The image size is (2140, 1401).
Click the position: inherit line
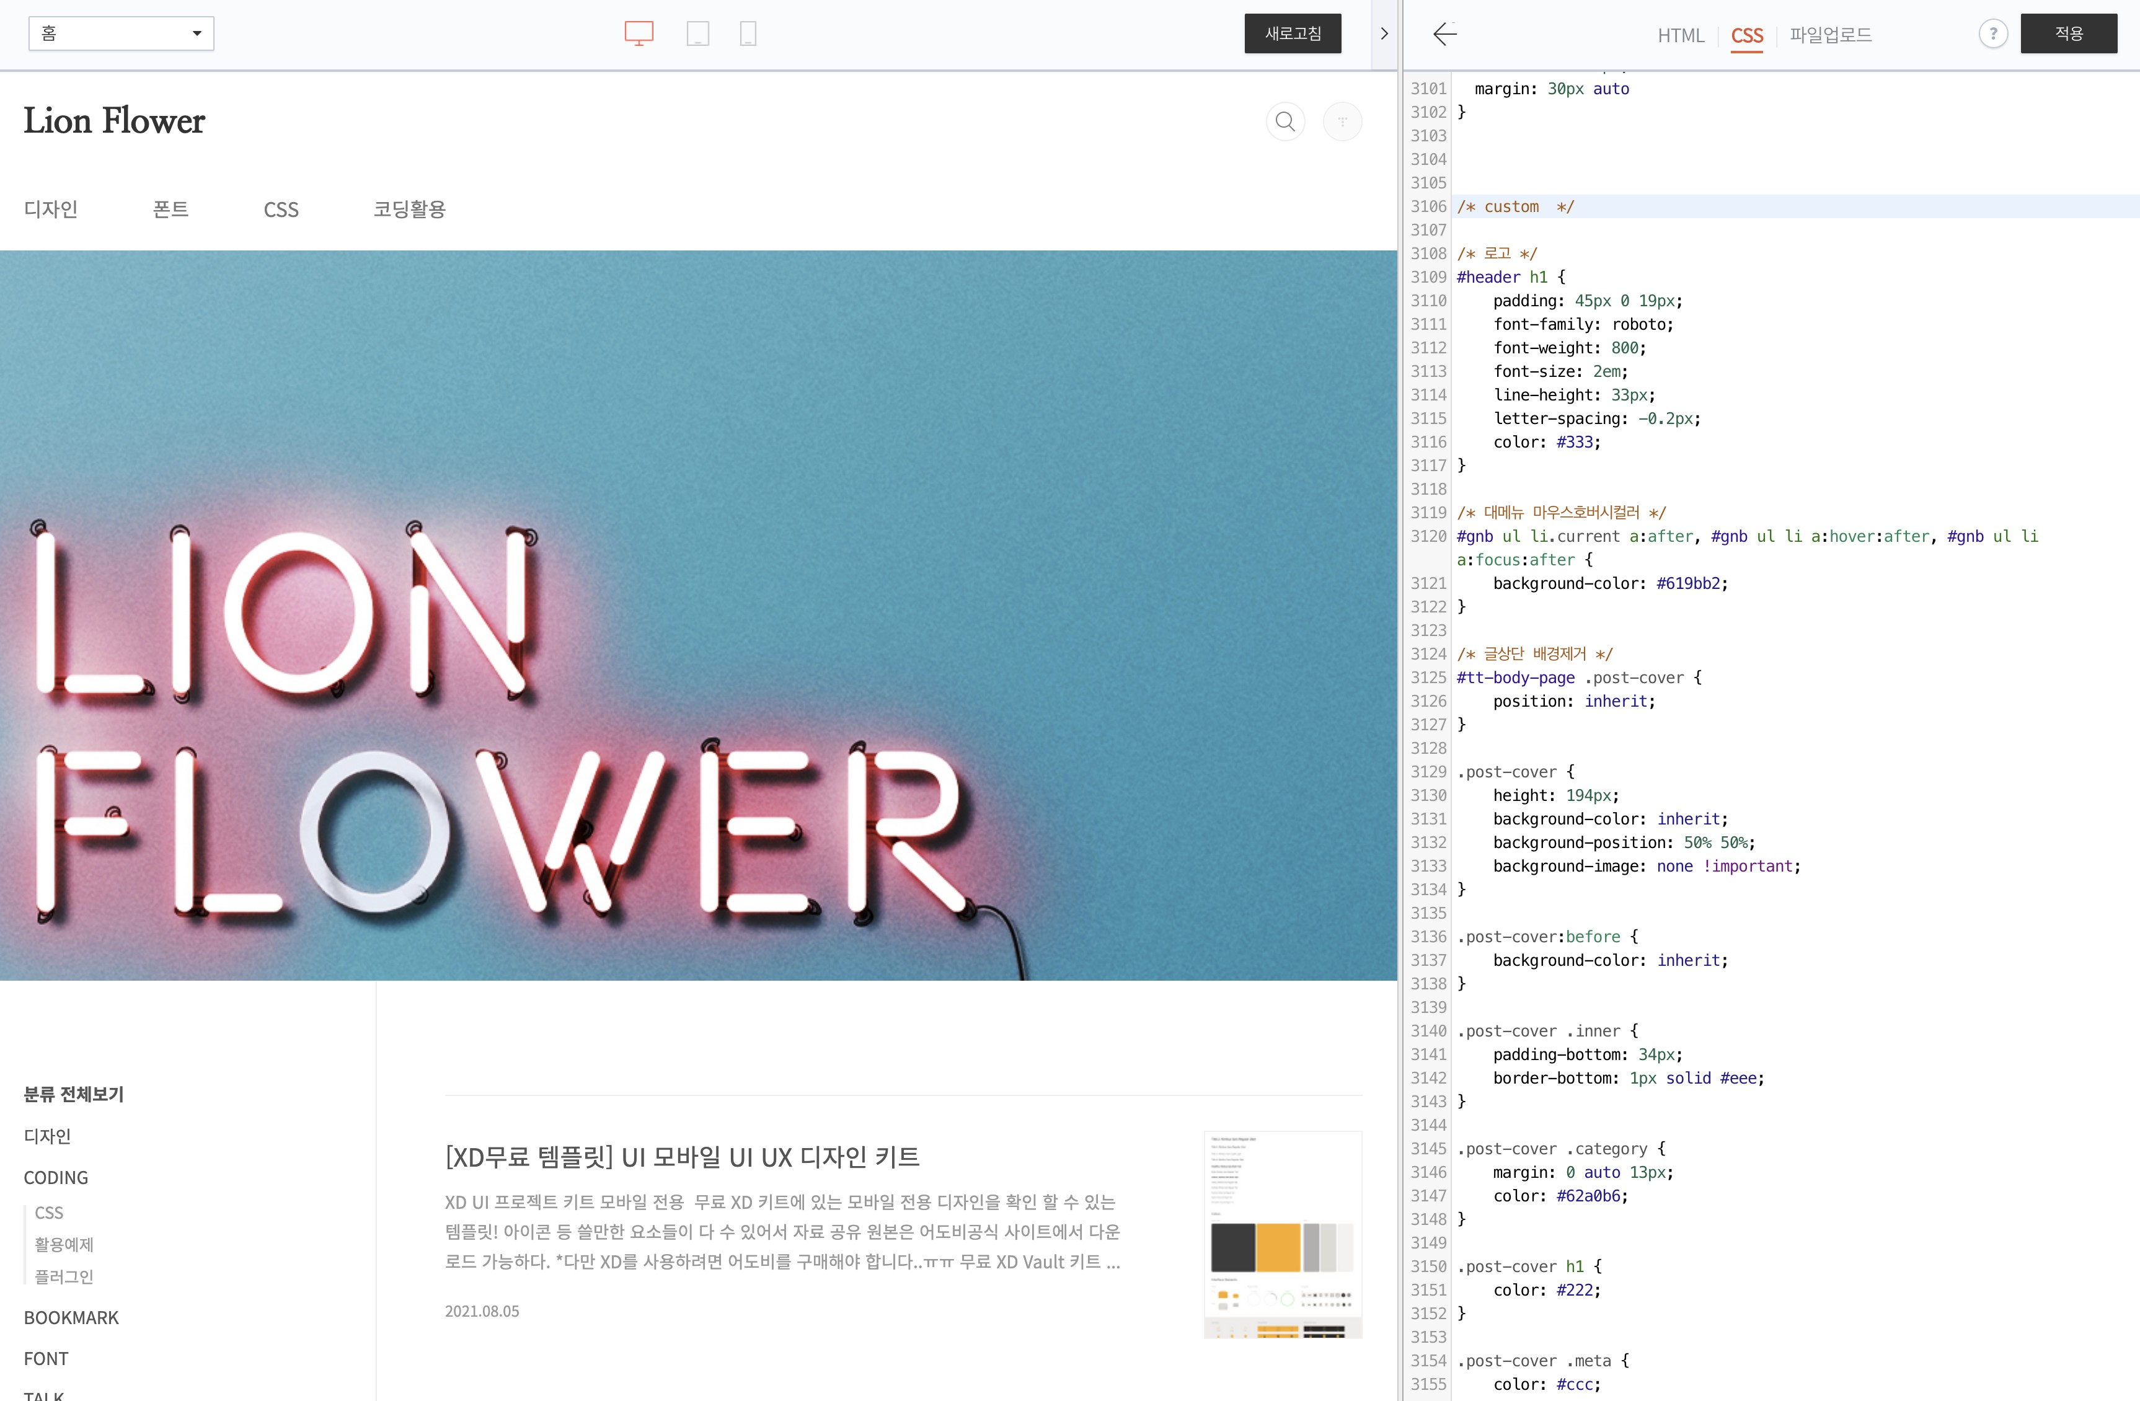click(x=1573, y=701)
